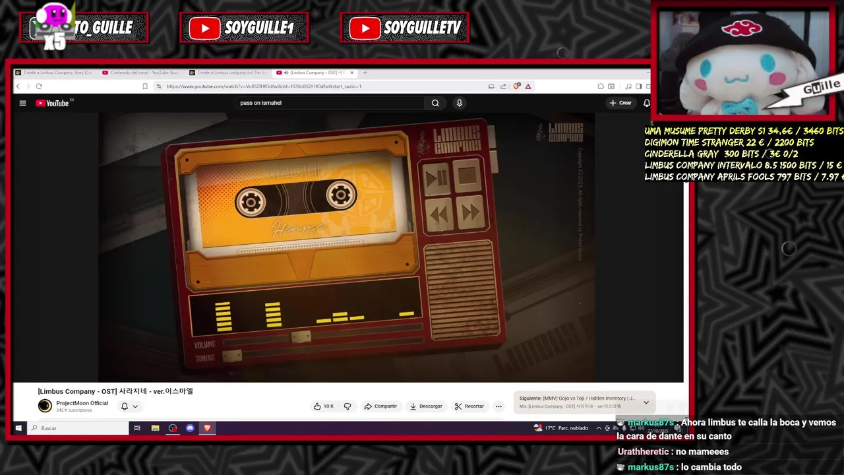Bookmark this page in browser

tap(145, 86)
